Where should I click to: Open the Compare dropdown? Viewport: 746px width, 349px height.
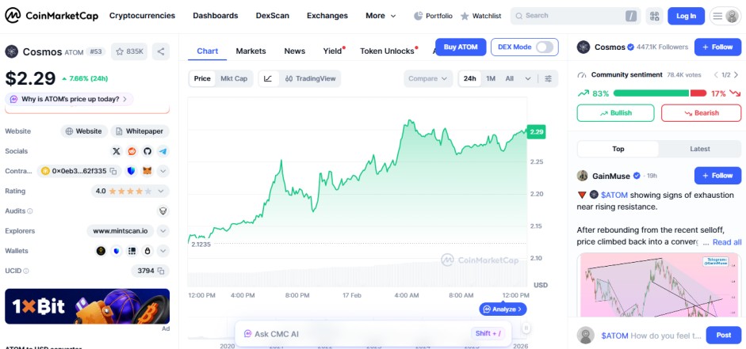(x=428, y=78)
